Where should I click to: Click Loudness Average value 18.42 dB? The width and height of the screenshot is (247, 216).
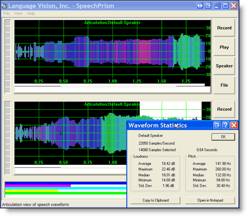pos(168,163)
